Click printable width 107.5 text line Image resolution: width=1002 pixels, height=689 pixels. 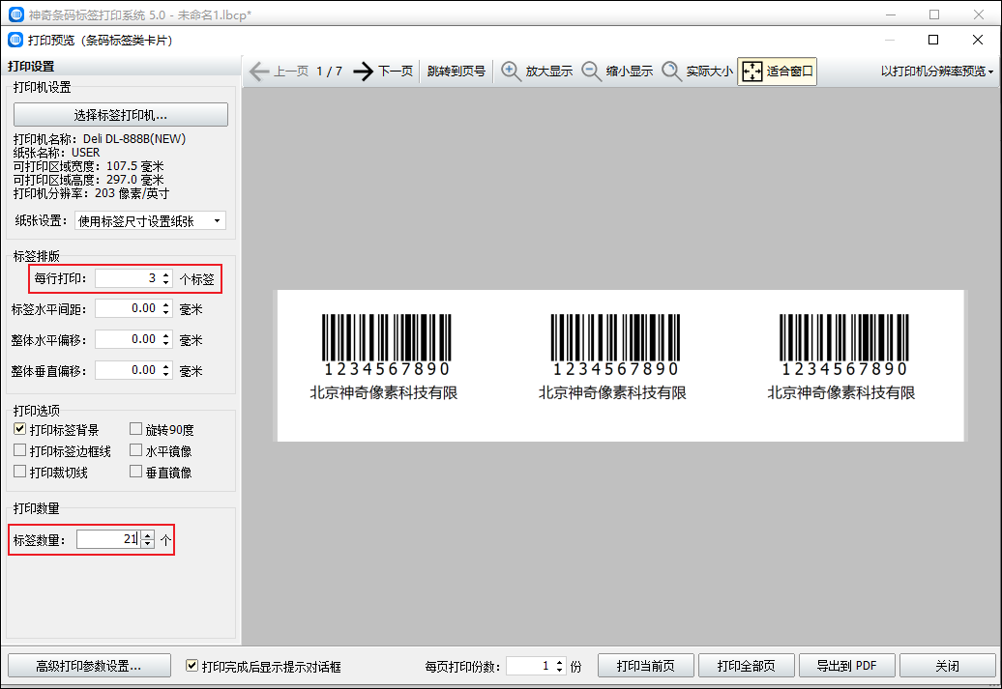pos(89,166)
